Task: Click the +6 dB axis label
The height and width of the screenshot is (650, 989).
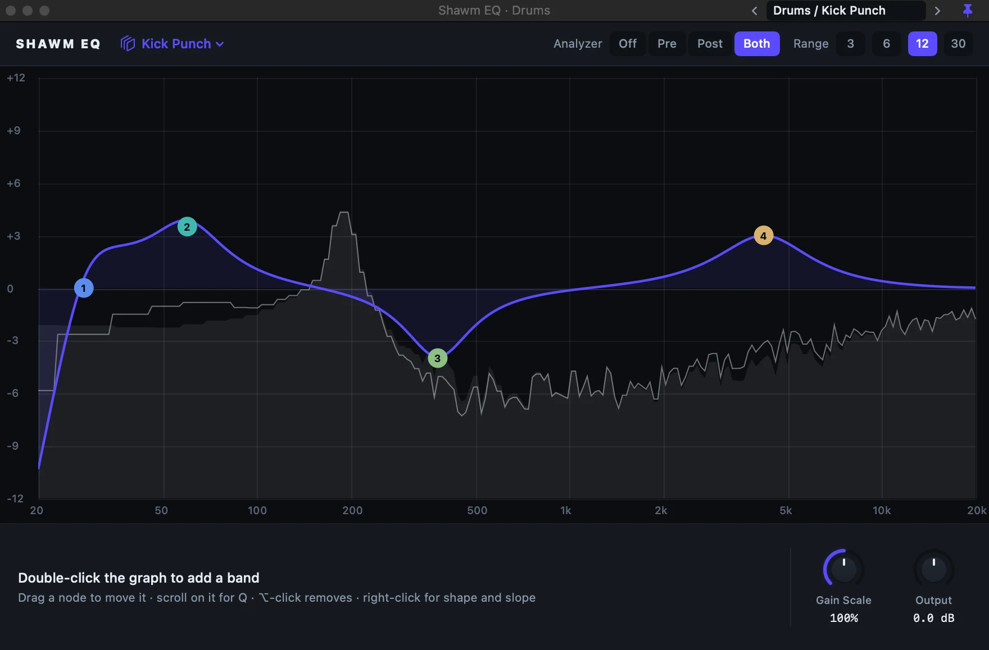Action: (x=13, y=184)
